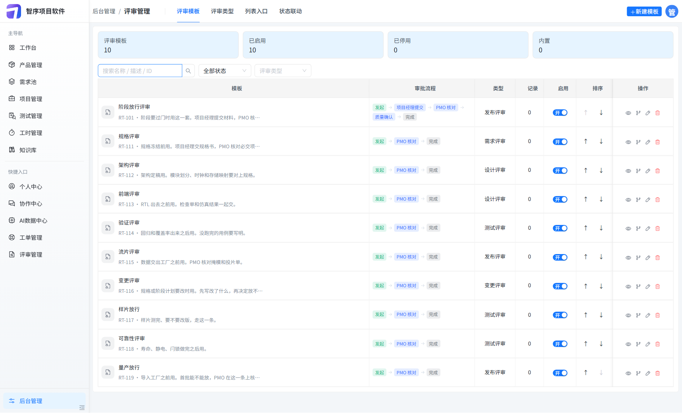Delete the 量产放行 template trash icon
The image size is (682, 413).
pyautogui.click(x=658, y=373)
